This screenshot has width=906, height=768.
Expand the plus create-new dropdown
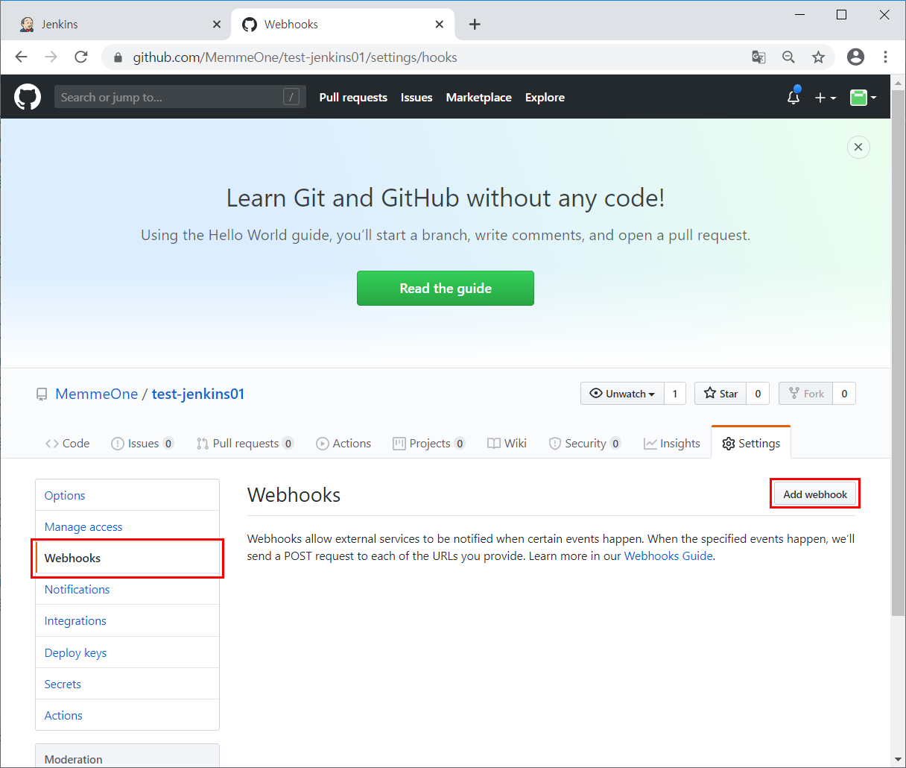(826, 98)
